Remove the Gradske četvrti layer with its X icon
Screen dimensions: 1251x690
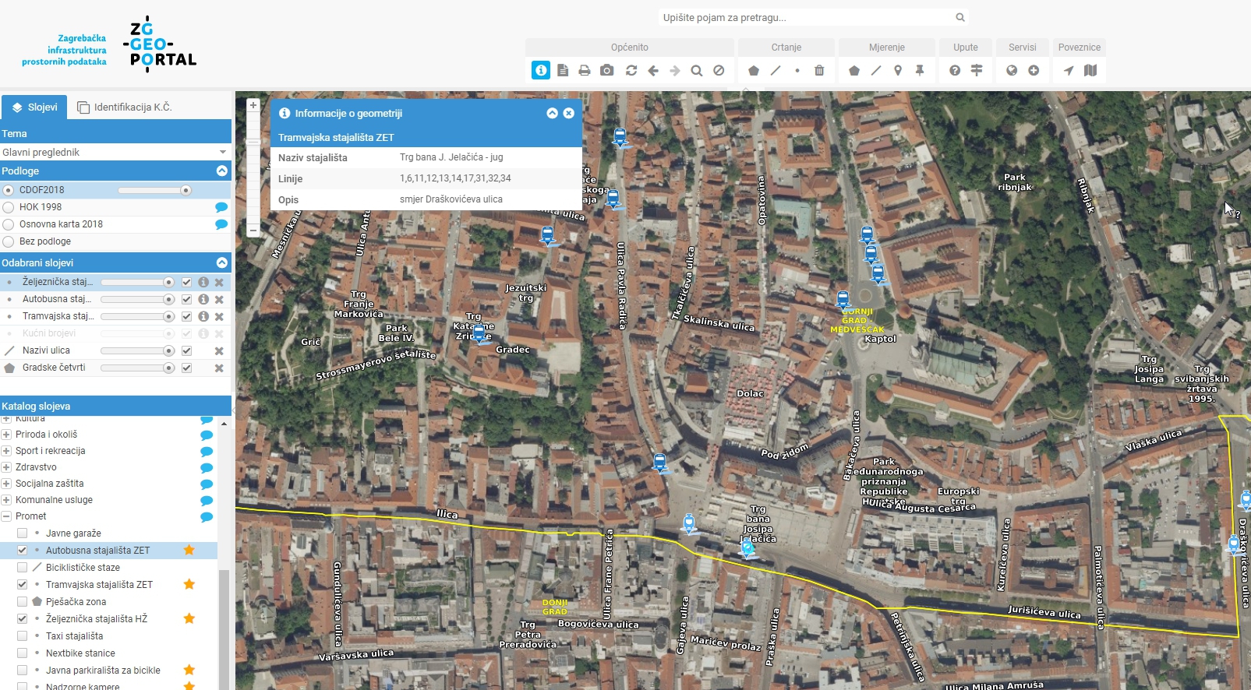click(219, 368)
